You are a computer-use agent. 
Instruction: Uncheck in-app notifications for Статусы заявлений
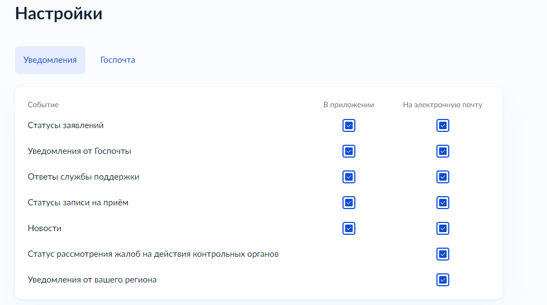pyautogui.click(x=349, y=125)
